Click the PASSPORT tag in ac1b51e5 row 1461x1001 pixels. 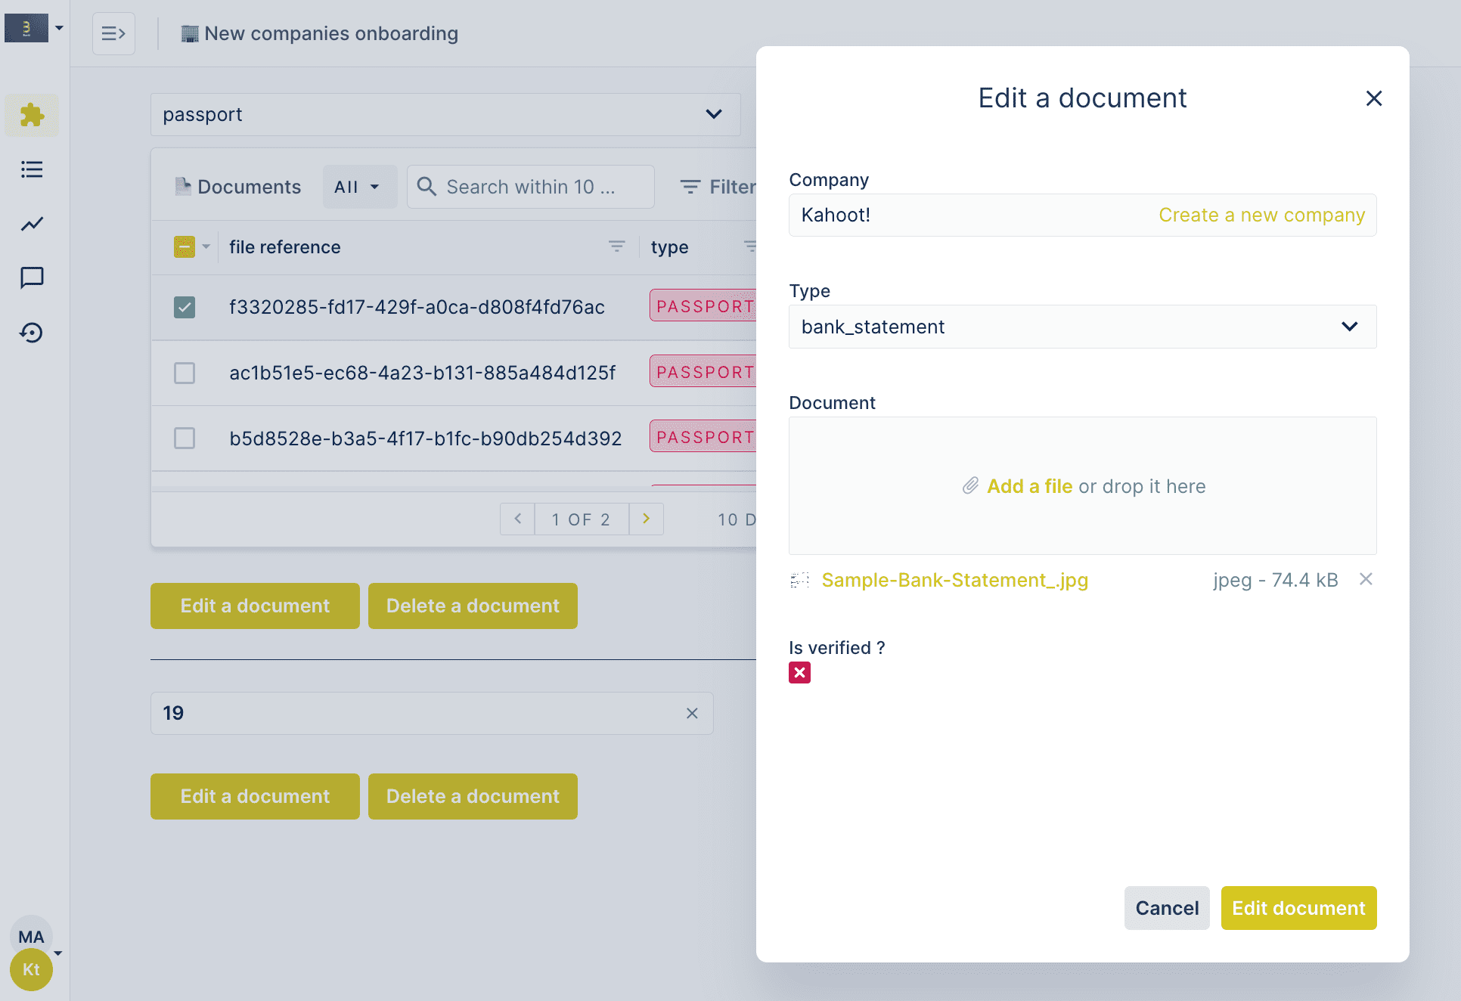[703, 372]
